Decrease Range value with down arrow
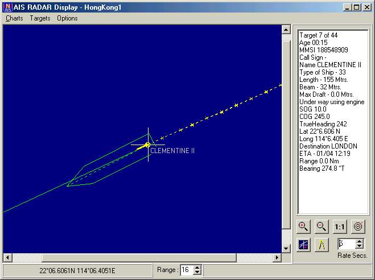 click(197, 273)
